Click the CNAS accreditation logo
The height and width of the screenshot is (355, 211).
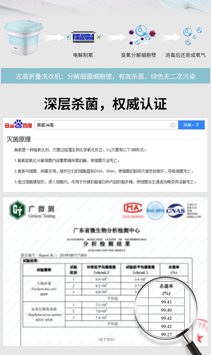(x=175, y=211)
